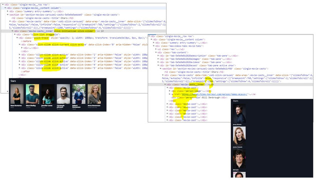Expand the ul class nav node
Screen dimensions: 320x180
tap(156, 49)
